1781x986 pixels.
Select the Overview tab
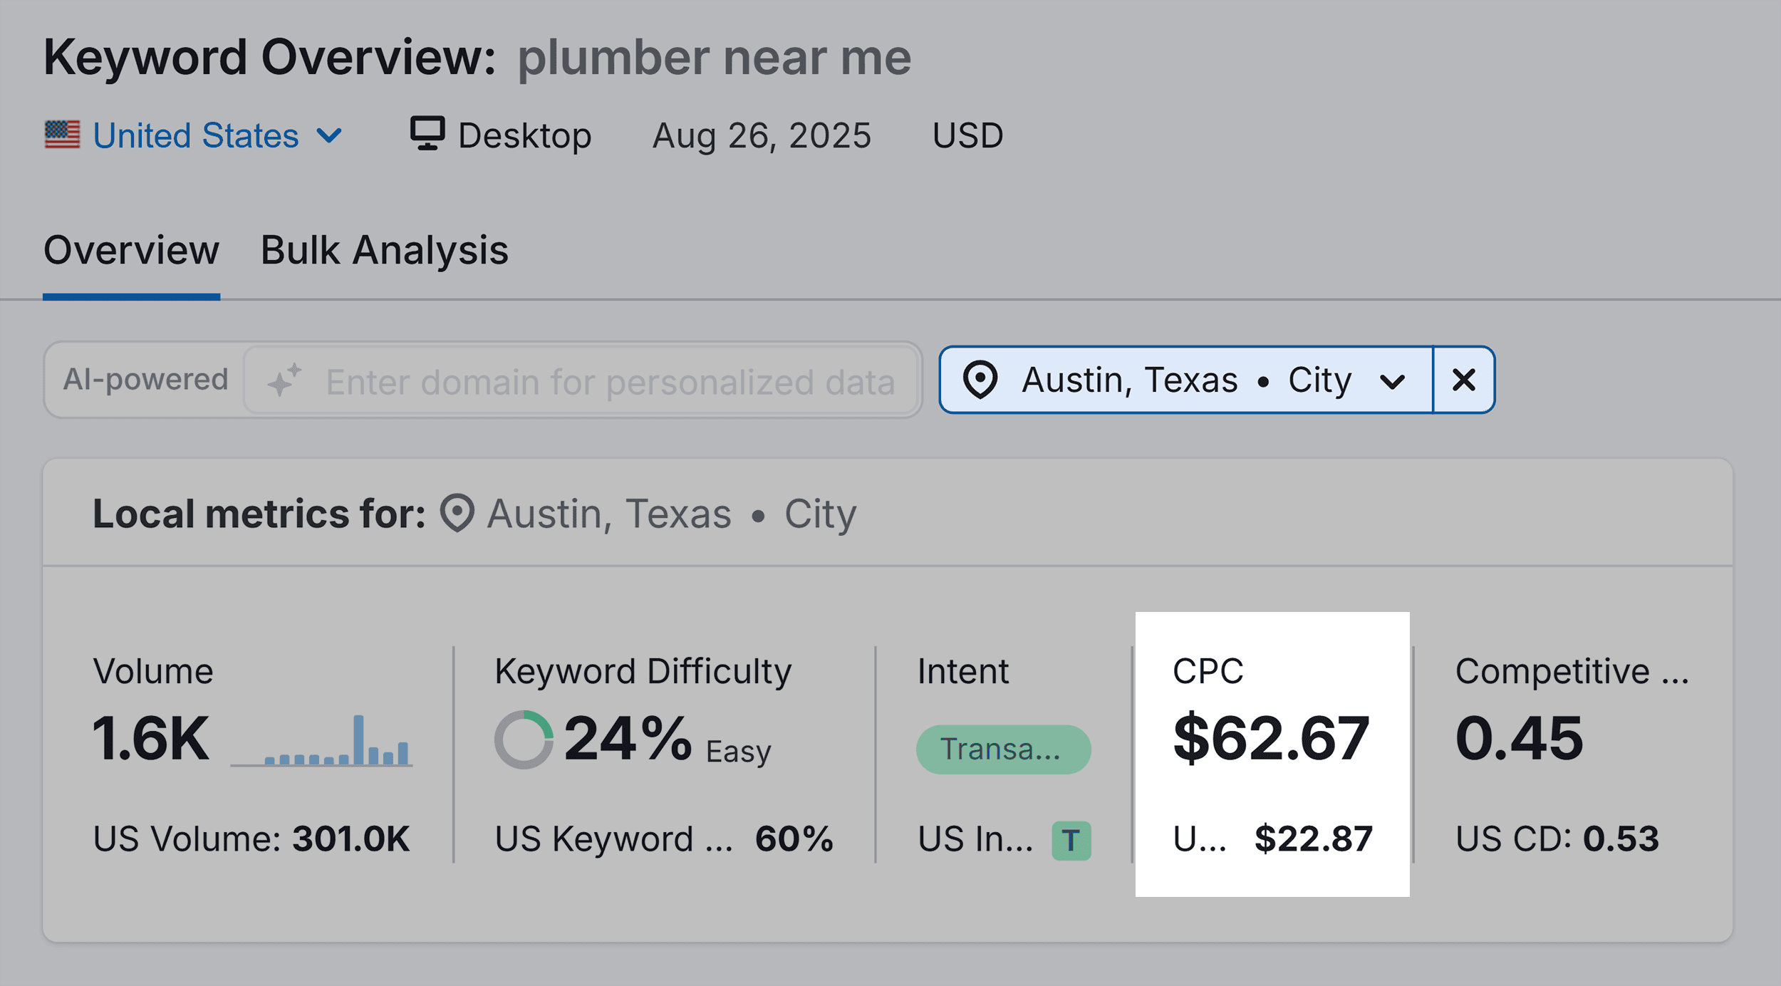131,250
